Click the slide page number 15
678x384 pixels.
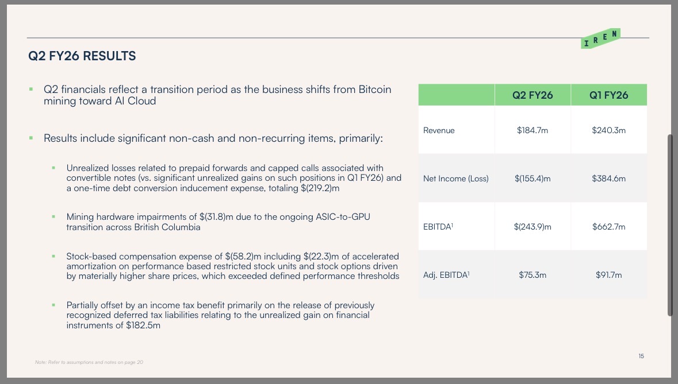[641, 356]
